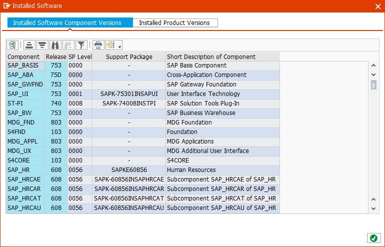The height and width of the screenshot is (247, 385).
Task: Click the SAP Solution Tools Plug-In description
Action: tap(222, 103)
